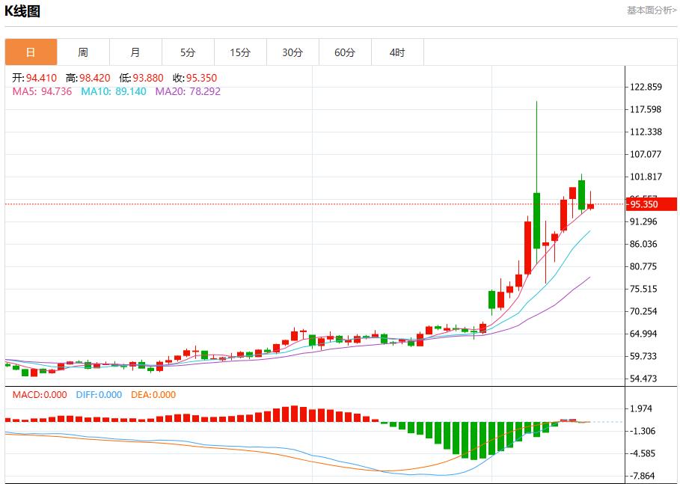Image resolution: width=680 pixels, height=484 pixels.
Task: Click the MA5 indicator label
Action: tap(41, 91)
